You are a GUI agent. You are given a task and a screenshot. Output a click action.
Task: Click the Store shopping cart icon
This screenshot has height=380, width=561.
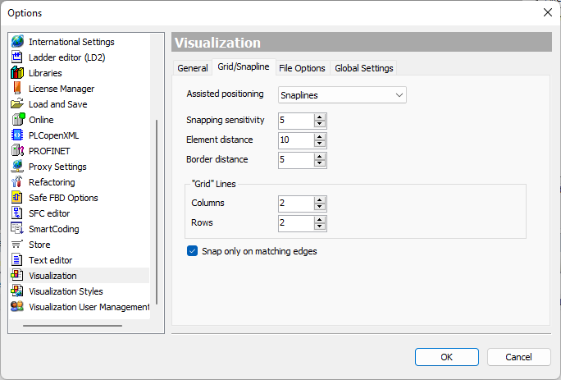point(17,245)
